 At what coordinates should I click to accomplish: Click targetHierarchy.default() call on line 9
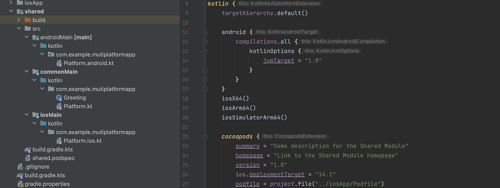click(x=264, y=13)
